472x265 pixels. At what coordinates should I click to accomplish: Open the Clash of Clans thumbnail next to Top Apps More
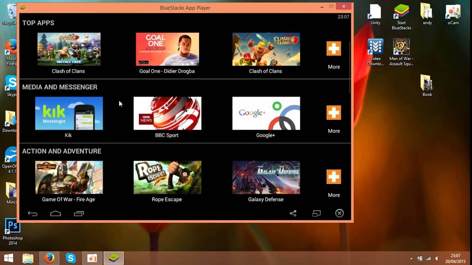tap(266, 49)
